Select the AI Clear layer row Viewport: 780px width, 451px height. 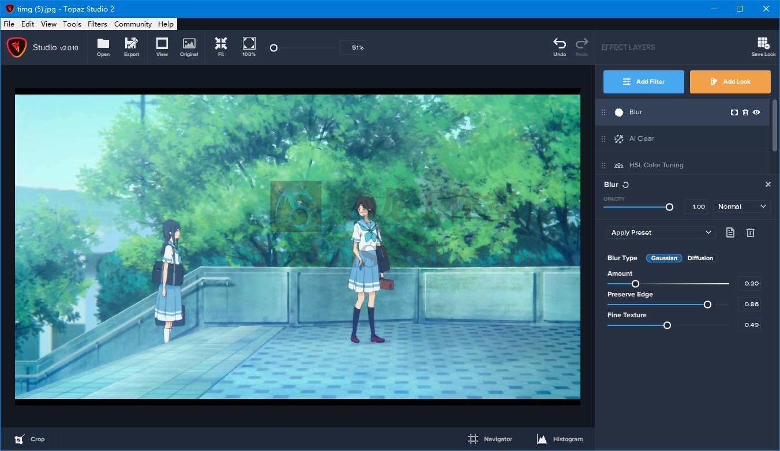click(x=682, y=139)
